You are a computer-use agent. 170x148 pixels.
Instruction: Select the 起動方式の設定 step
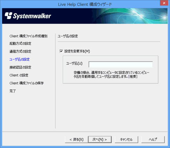click(20, 44)
